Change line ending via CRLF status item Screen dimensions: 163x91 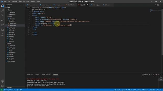click(134, 90)
